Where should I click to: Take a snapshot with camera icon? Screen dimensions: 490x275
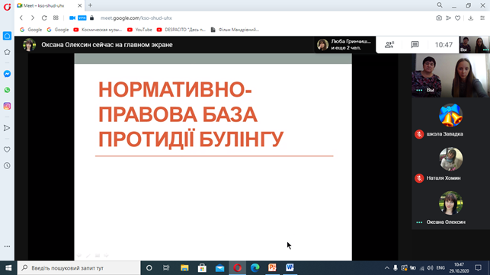coord(439,18)
